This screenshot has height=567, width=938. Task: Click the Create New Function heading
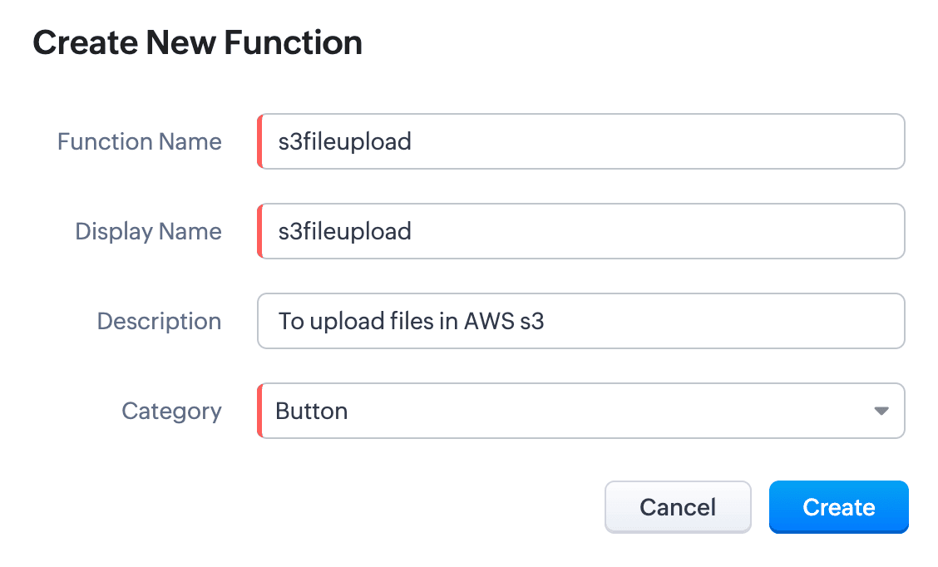click(x=197, y=43)
